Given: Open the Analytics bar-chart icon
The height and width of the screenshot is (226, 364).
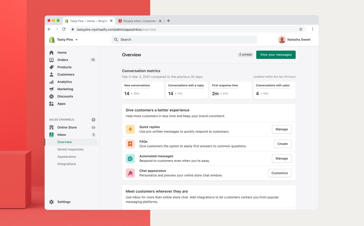Looking at the screenshot, I should (52, 82).
